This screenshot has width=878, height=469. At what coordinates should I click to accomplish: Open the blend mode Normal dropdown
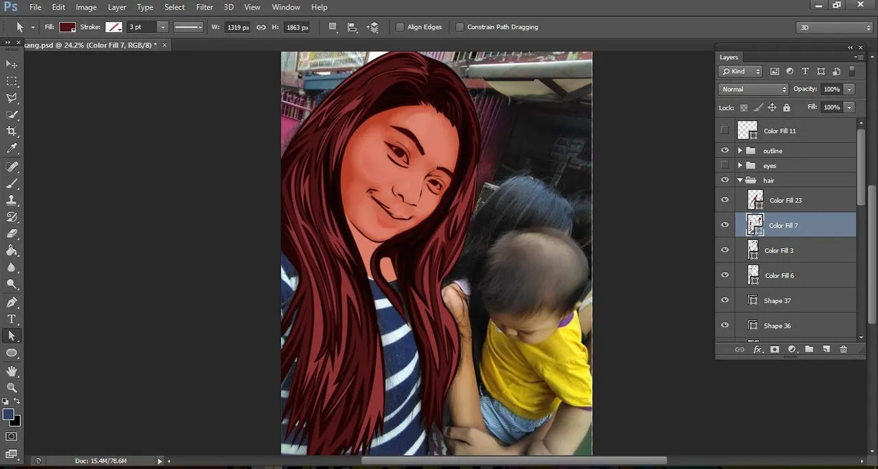[753, 89]
